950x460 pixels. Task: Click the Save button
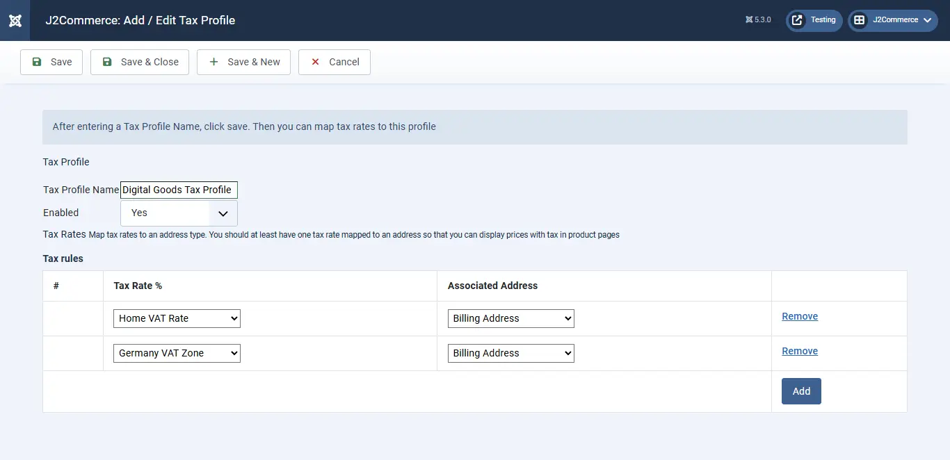51,62
